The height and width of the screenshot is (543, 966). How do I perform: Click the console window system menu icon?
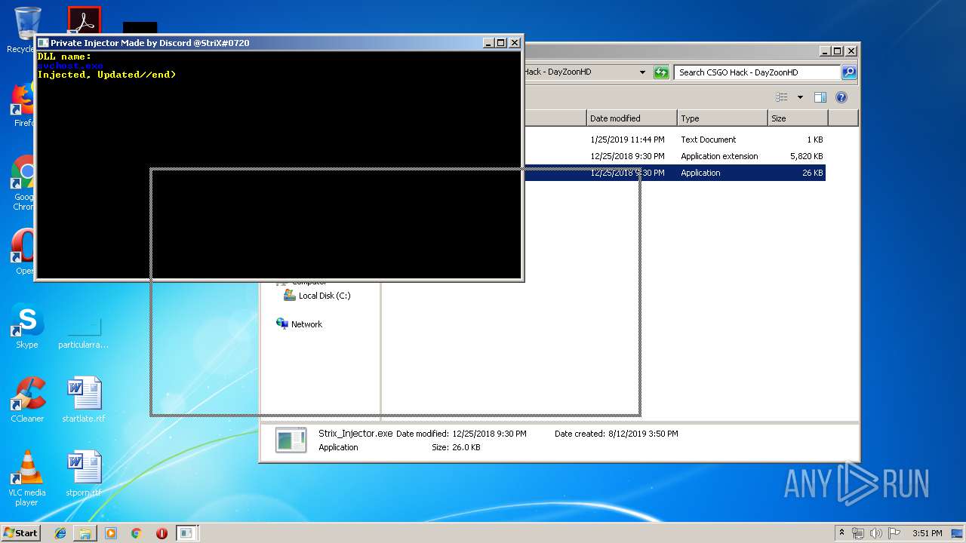[x=43, y=43]
